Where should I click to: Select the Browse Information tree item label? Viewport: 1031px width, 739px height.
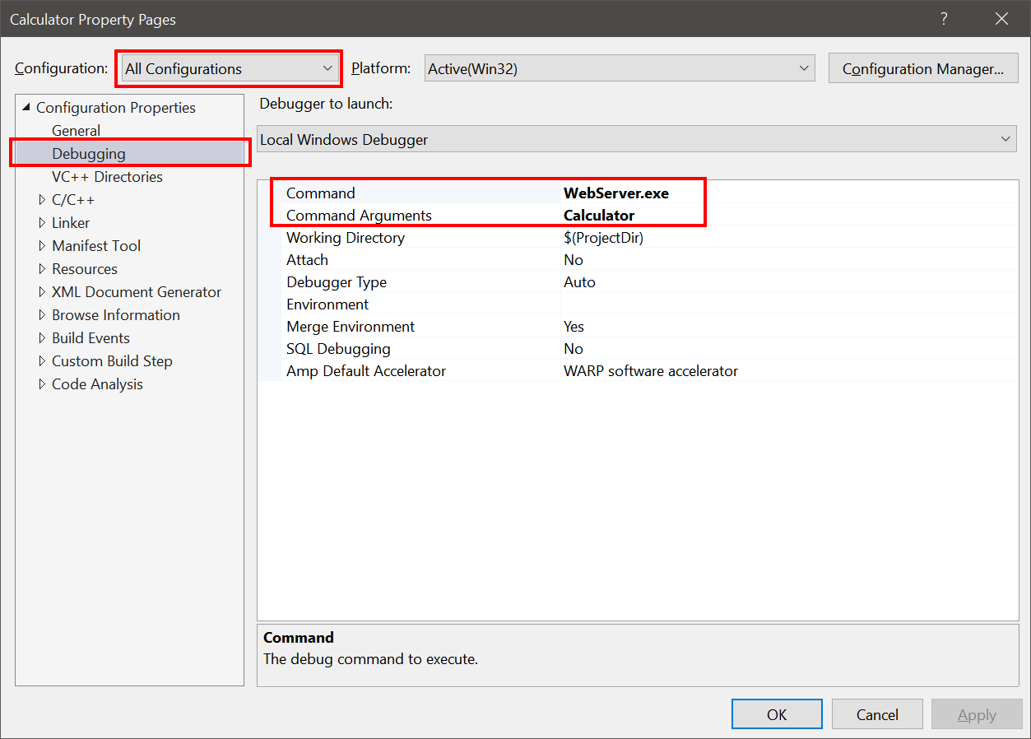click(116, 315)
